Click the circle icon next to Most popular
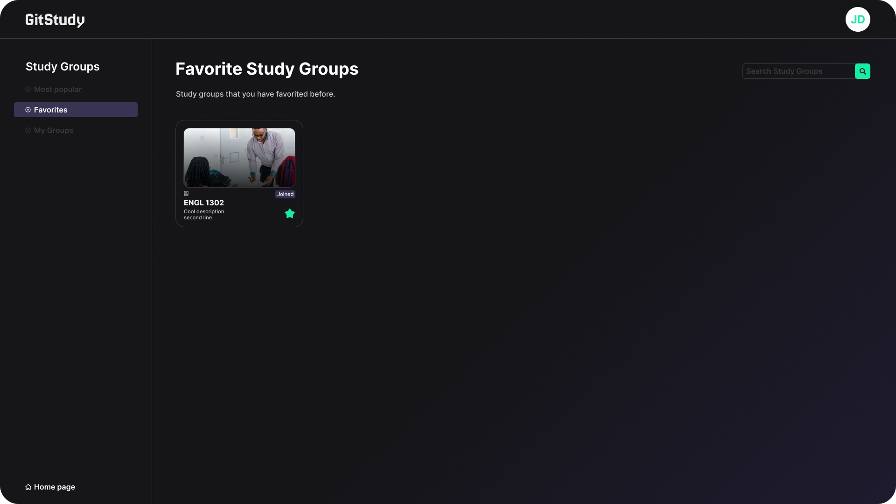Image resolution: width=896 pixels, height=504 pixels. (28, 89)
